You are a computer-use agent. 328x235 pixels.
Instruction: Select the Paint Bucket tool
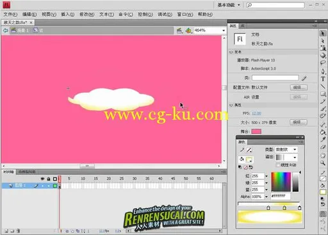click(323, 132)
